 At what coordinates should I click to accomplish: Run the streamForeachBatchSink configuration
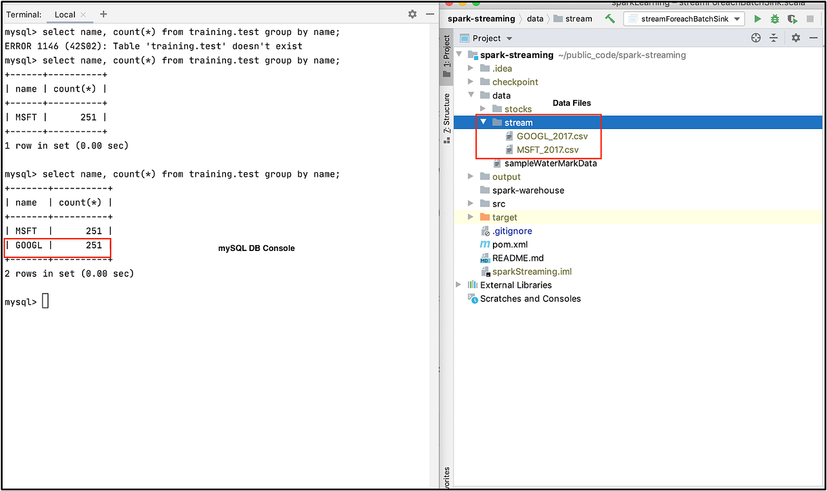point(757,19)
